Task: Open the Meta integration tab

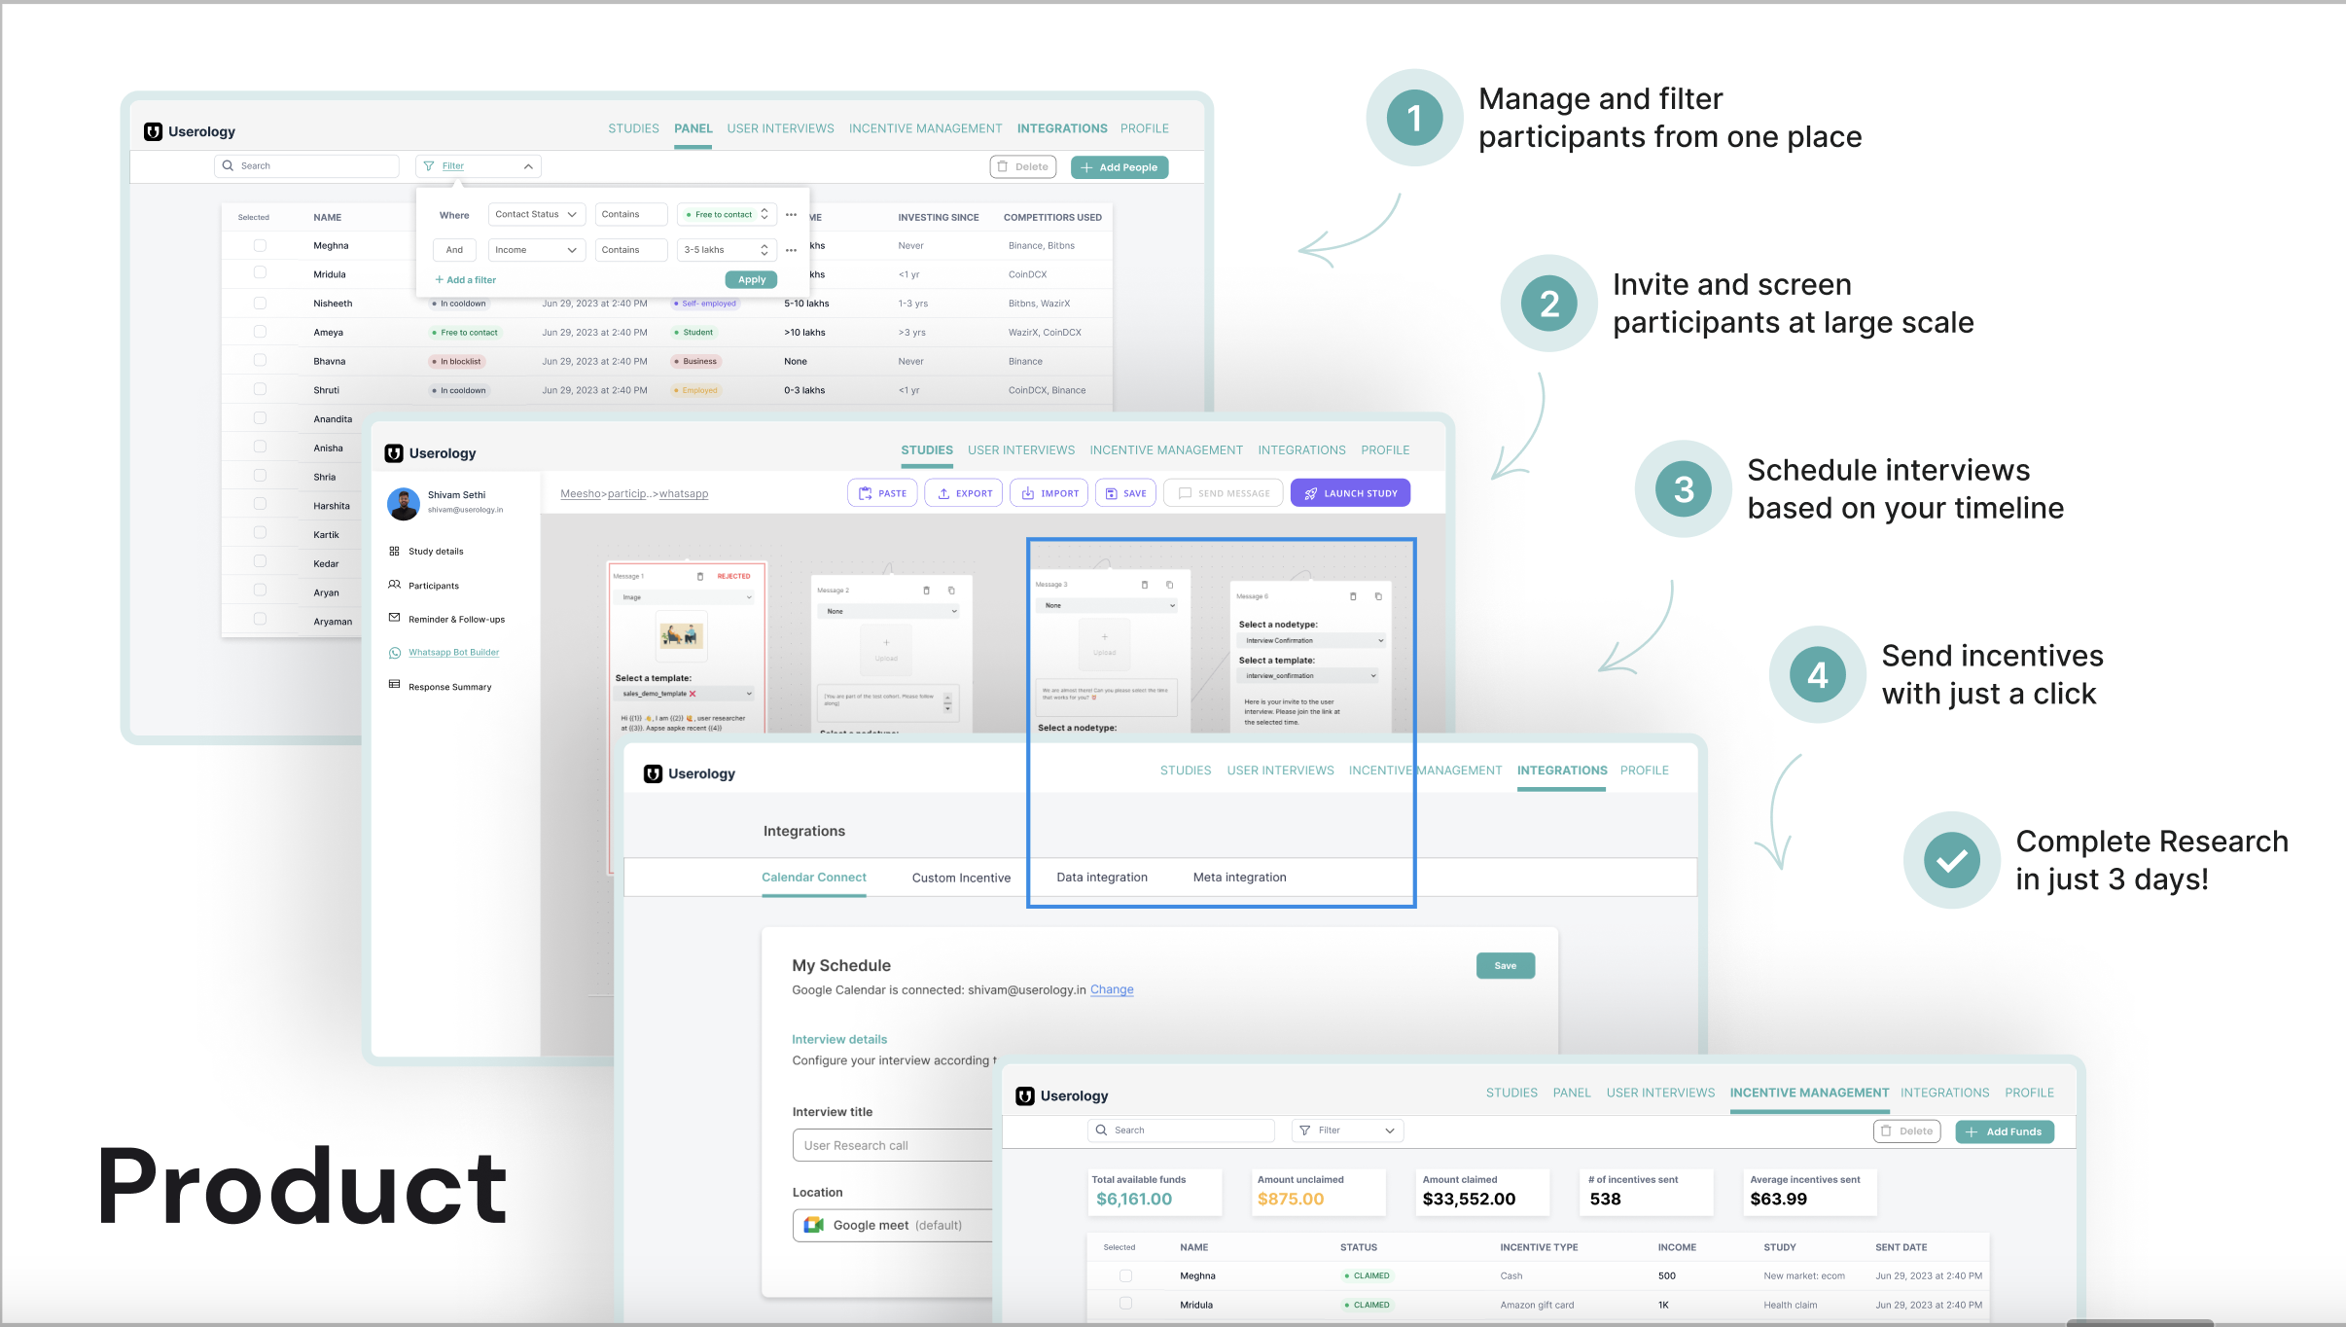Action: tap(1239, 878)
